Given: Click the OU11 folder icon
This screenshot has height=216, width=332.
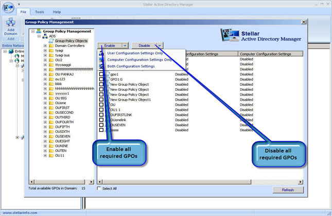Looking at the screenshot, I should pyautogui.click(x=51, y=155).
